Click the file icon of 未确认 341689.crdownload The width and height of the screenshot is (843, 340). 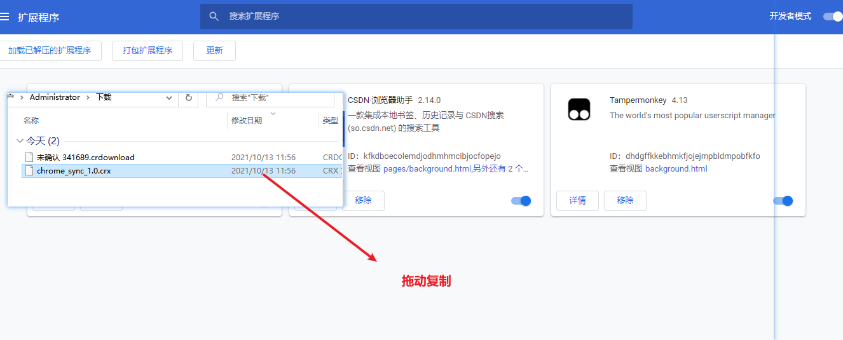pyautogui.click(x=29, y=157)
